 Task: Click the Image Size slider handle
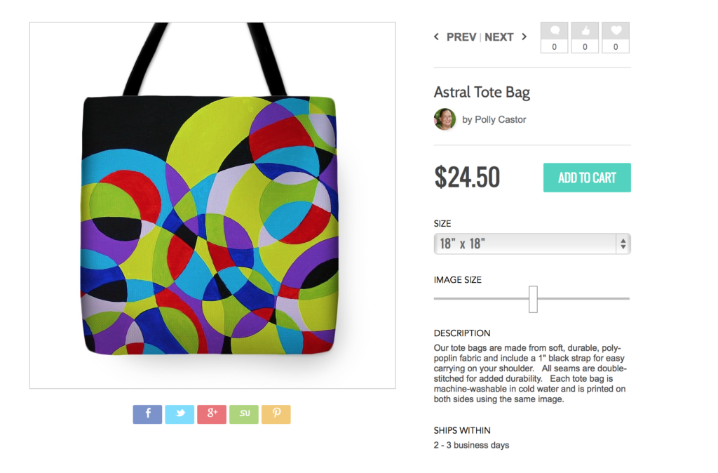(533, 299)
